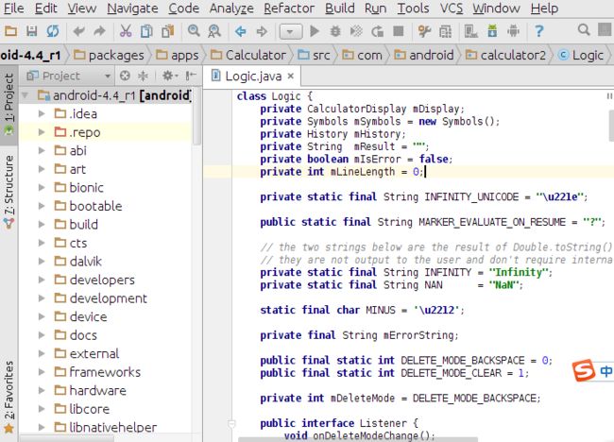
Task: Open Project panel gear settings
Action: [170, 76]
